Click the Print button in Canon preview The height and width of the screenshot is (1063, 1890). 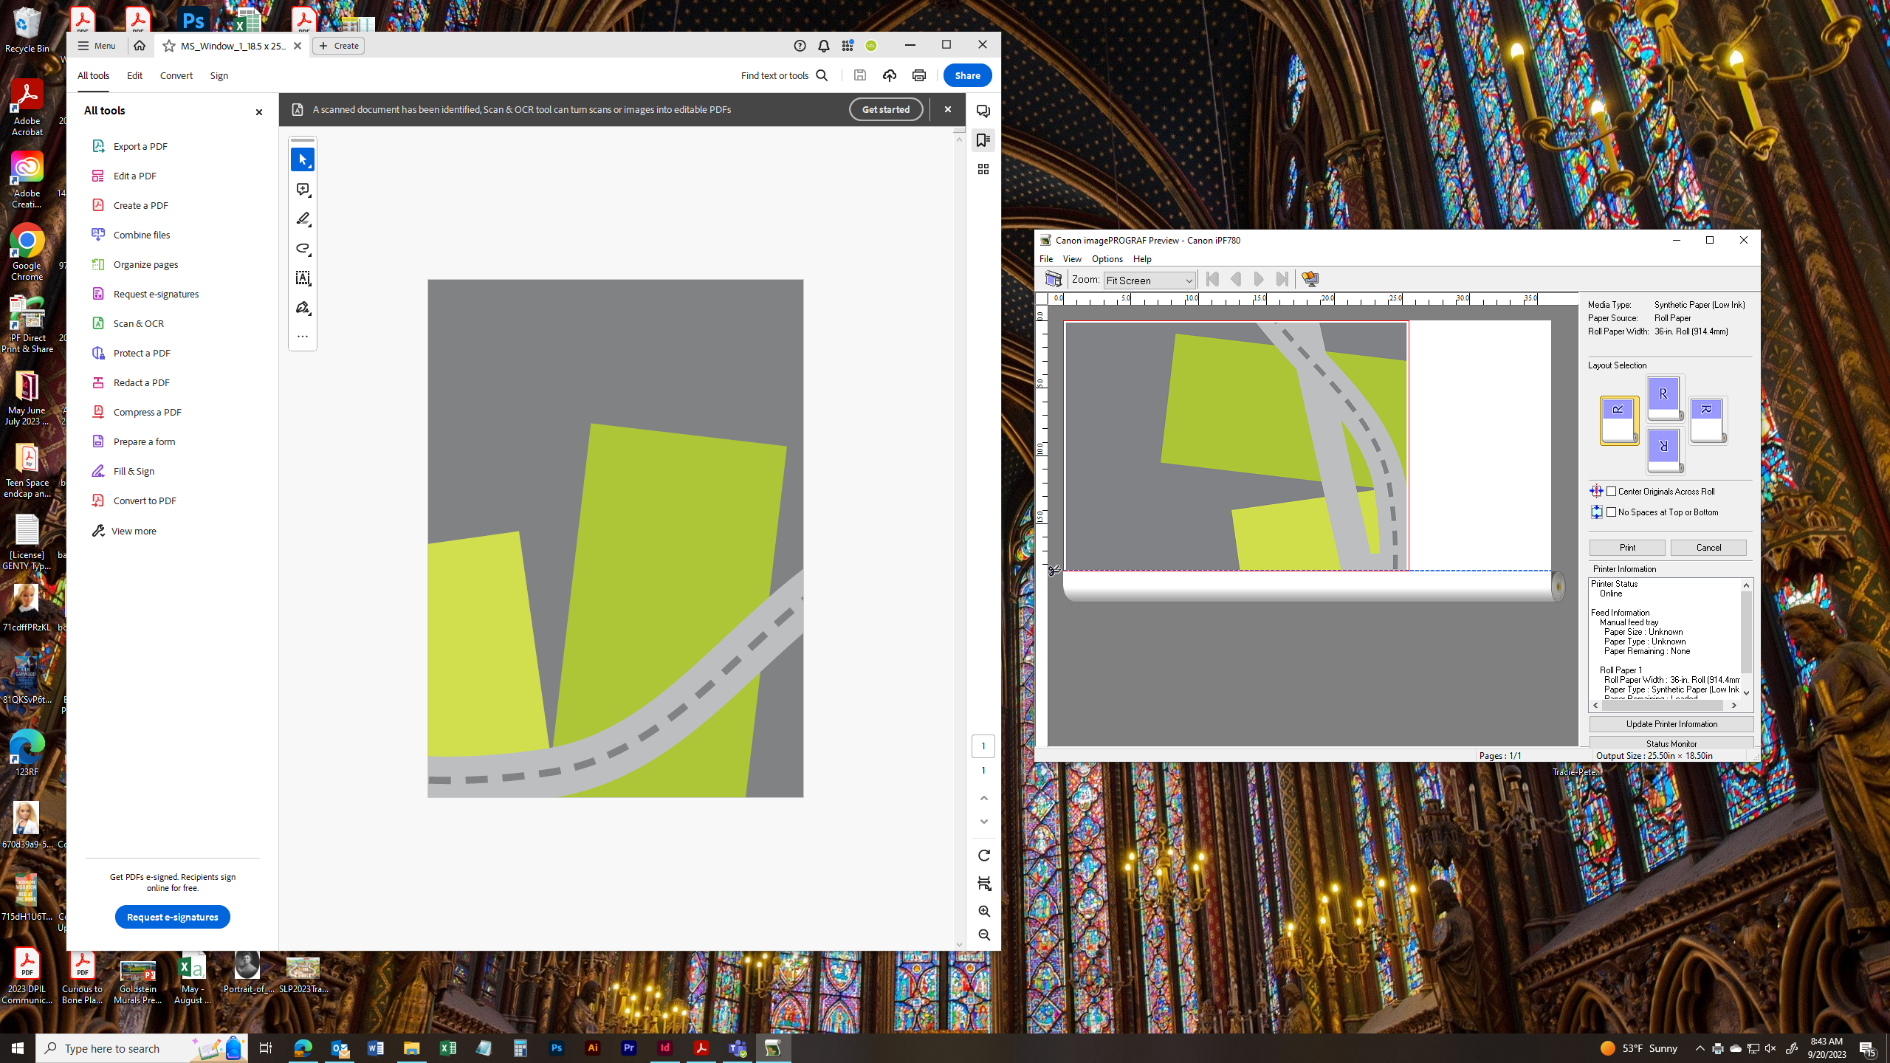pos(1626,548)
